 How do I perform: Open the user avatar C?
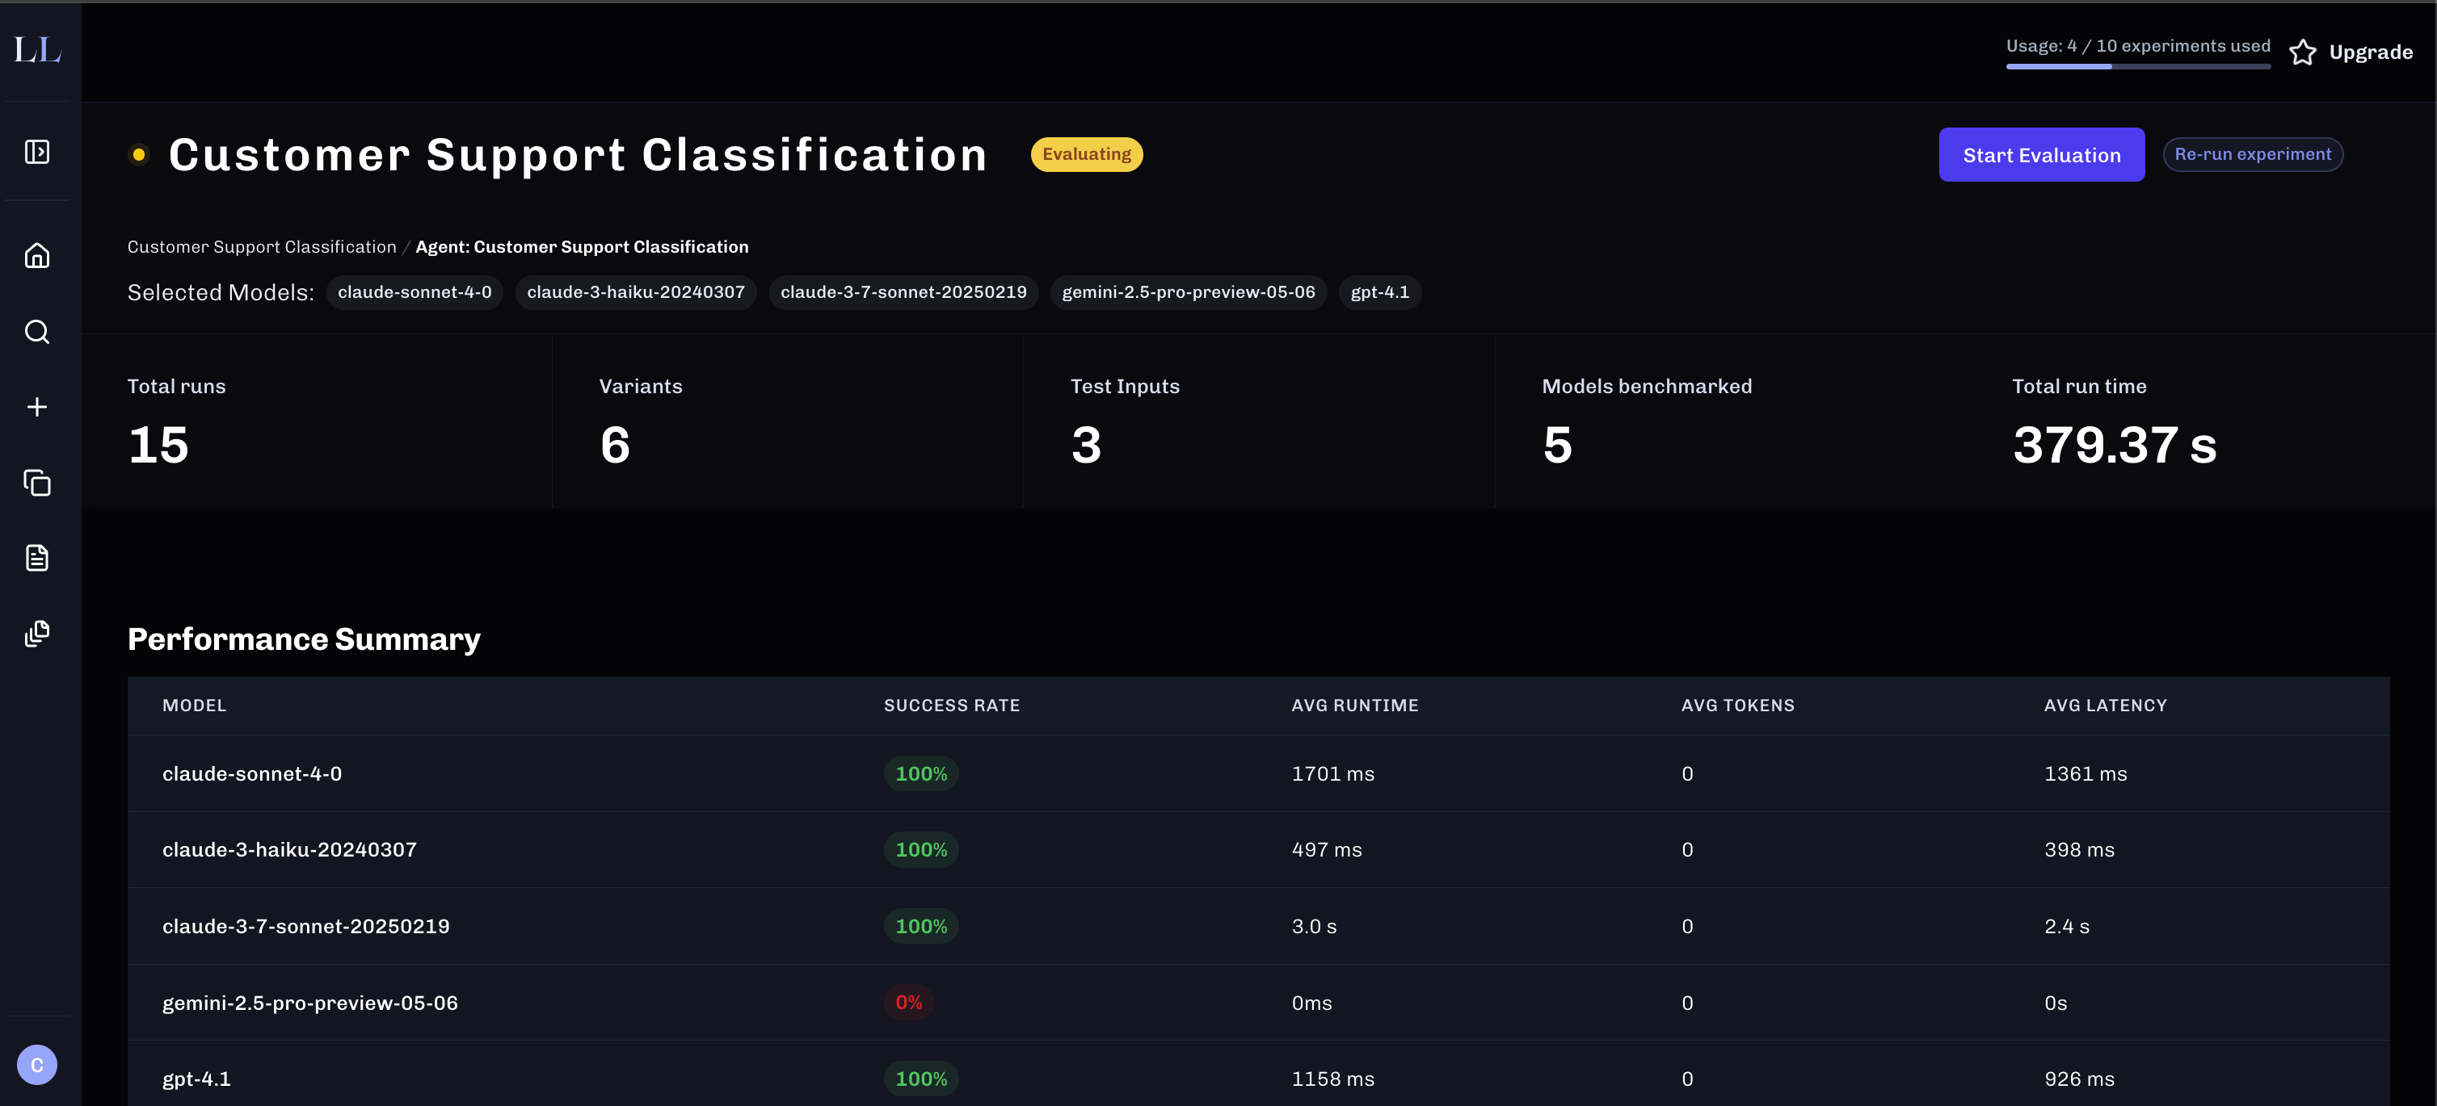click(37, 1066)
